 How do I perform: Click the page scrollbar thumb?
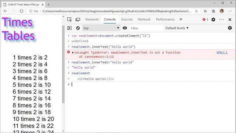click(x=63, y=64)
